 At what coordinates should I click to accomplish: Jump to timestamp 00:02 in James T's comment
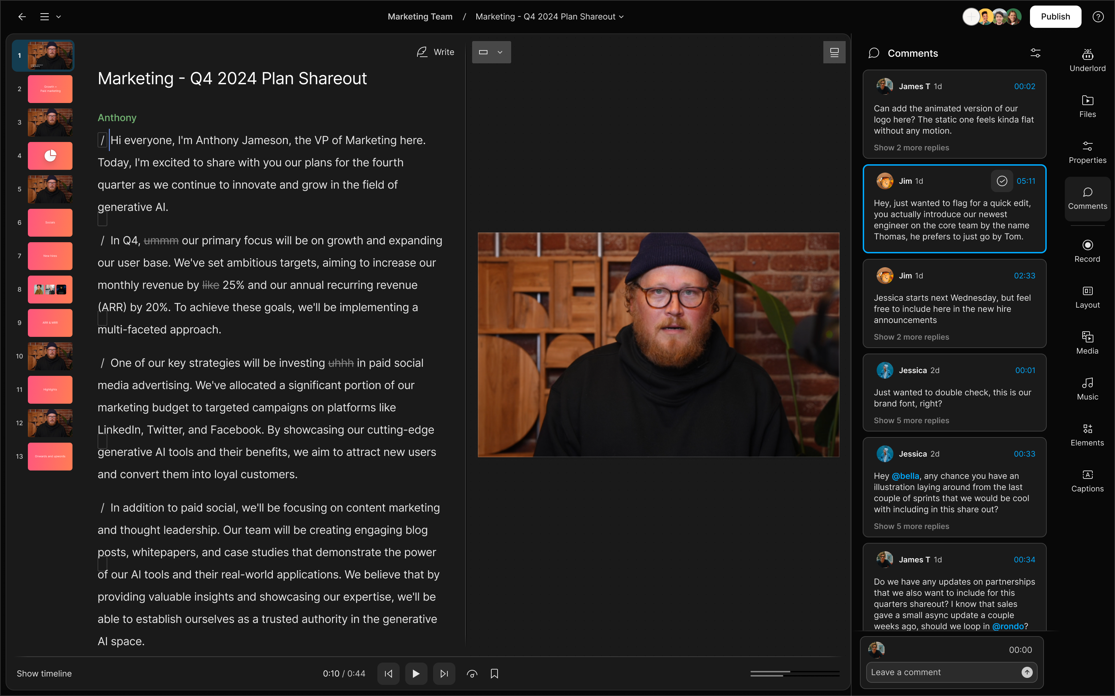[x=1024, y=86]
